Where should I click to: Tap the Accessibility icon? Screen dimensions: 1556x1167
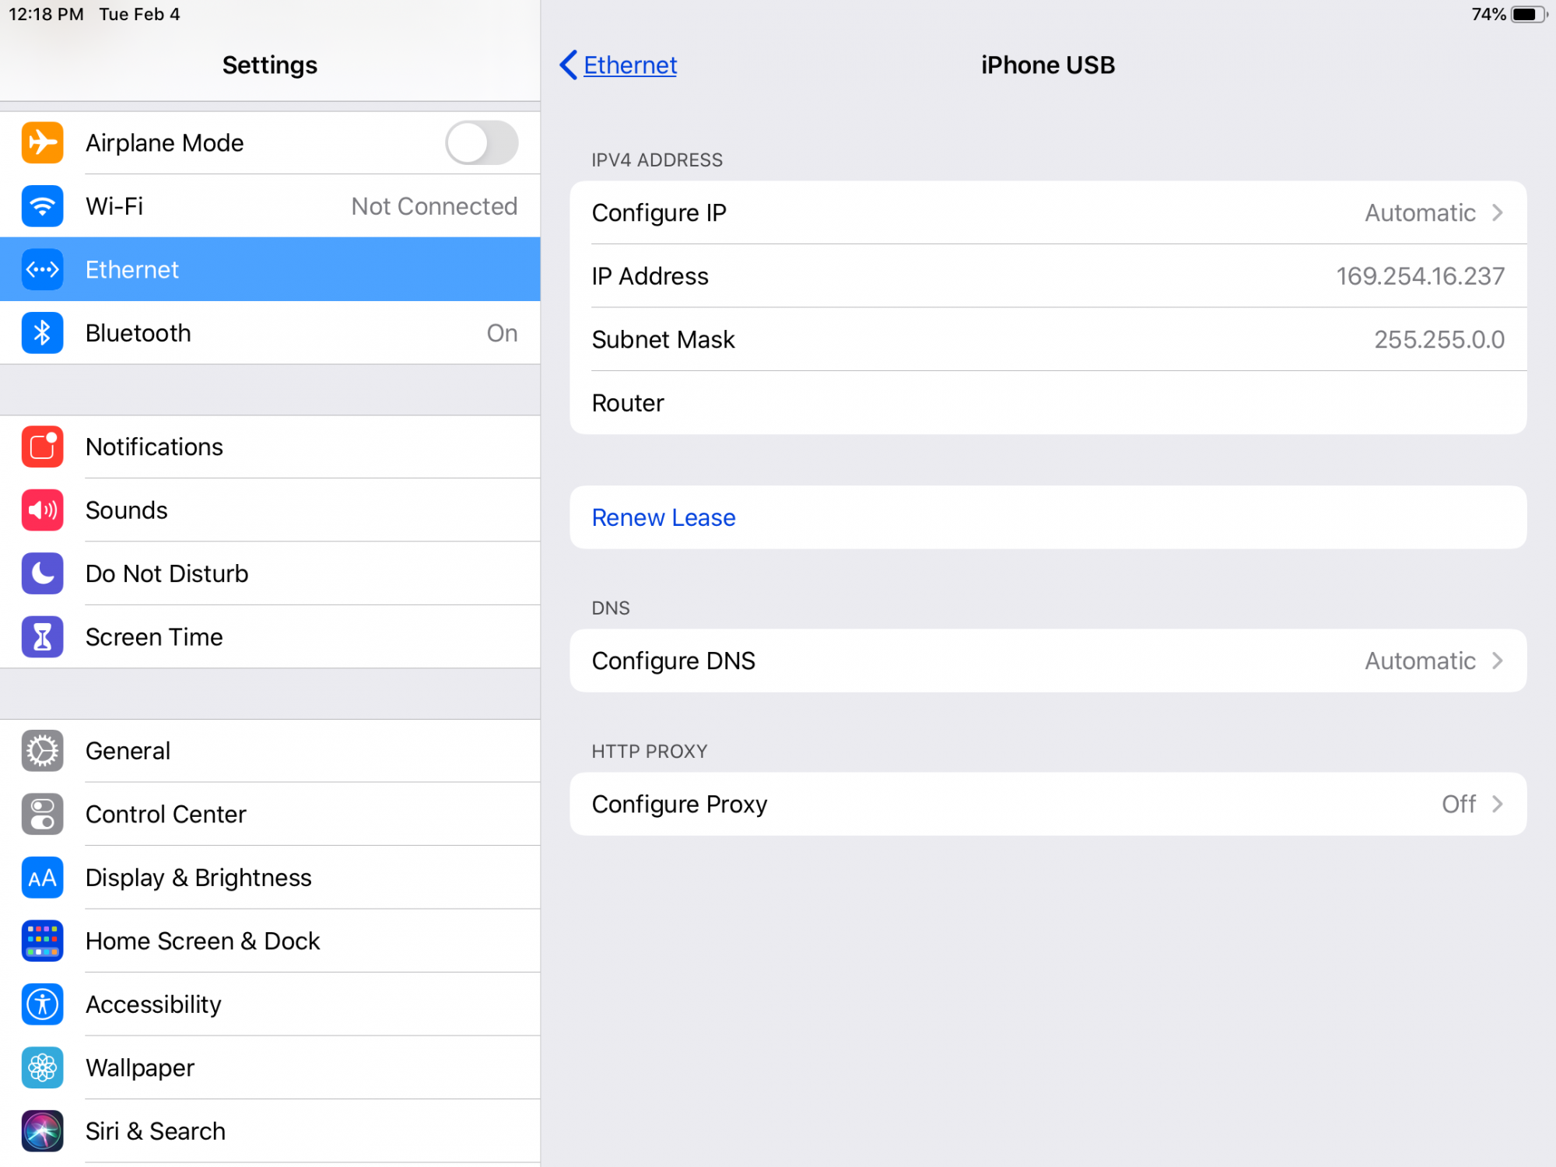click(x=42, y=1004)
